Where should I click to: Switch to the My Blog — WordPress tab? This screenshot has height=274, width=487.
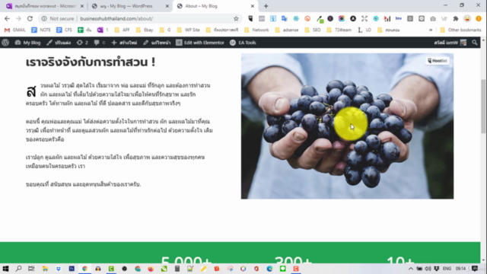[x=130, y=6]
